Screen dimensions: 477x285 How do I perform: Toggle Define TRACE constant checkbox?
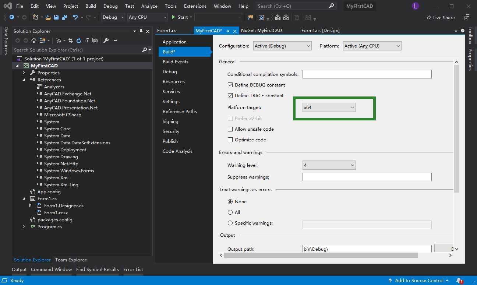(230, 95)
